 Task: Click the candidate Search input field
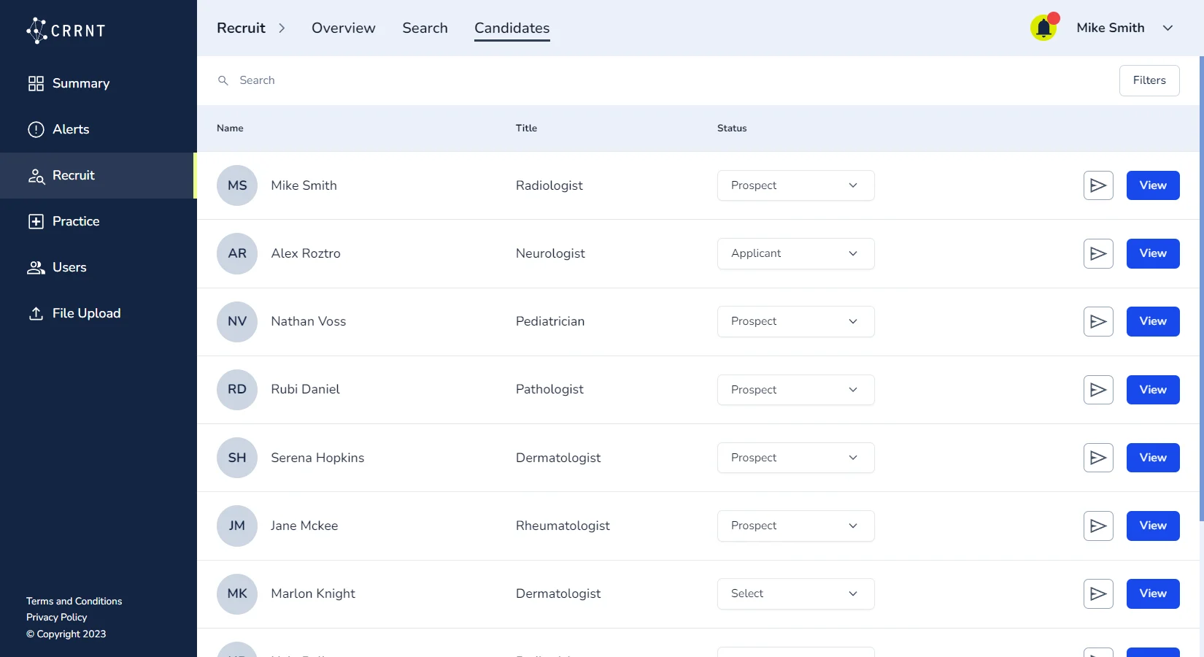[x=584, y=80]
